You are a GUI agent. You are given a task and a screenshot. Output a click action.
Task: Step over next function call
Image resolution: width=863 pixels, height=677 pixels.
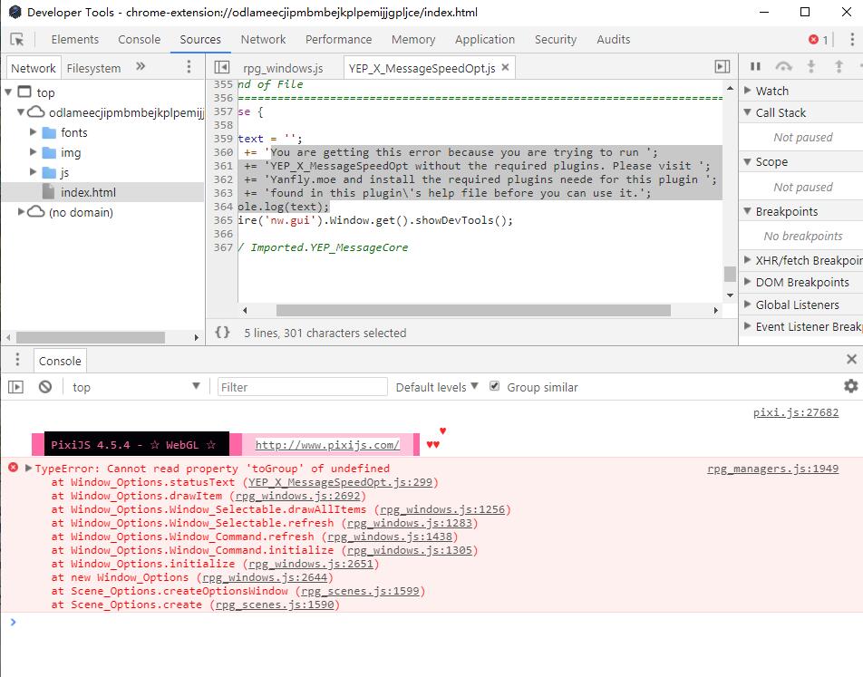click(783, 66)
